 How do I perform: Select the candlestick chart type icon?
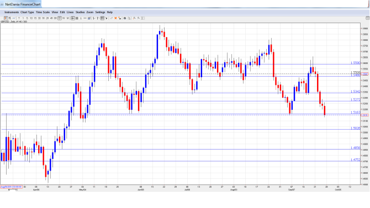click(6, 18)
